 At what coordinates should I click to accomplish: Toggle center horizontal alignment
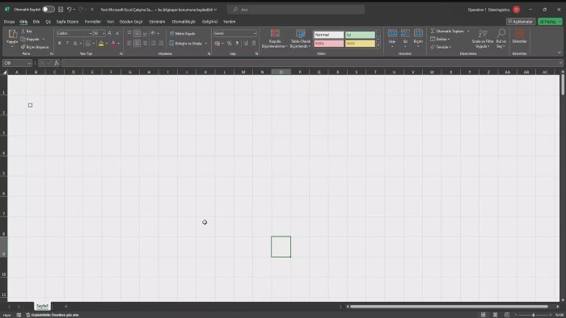(137, 44)
